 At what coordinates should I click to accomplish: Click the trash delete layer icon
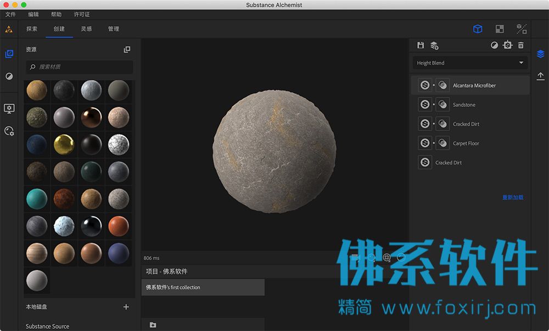point(521,45)
